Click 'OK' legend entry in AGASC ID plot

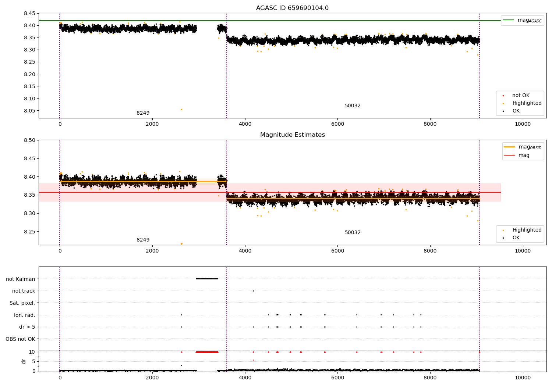coord(516,111)
